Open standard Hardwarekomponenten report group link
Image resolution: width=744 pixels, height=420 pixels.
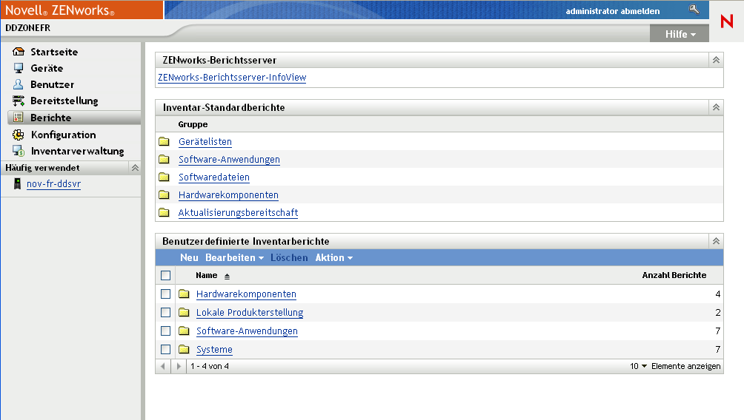(x=228, y=194)
